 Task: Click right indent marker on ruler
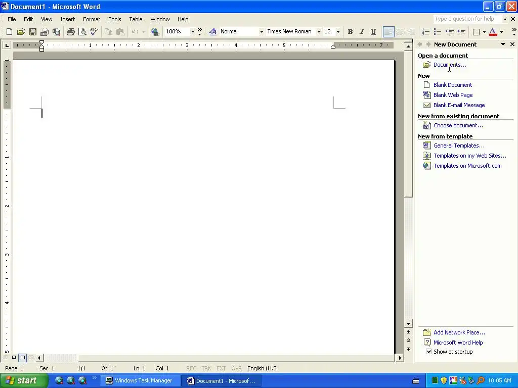333,47
